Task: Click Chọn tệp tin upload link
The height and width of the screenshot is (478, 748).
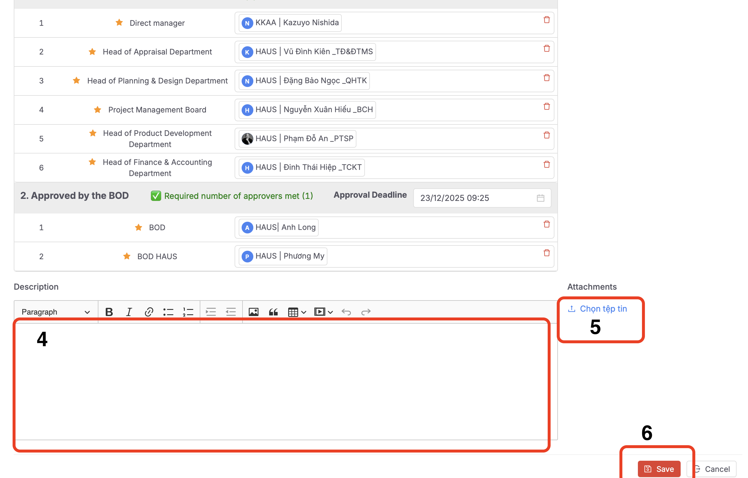Action: 603,309
